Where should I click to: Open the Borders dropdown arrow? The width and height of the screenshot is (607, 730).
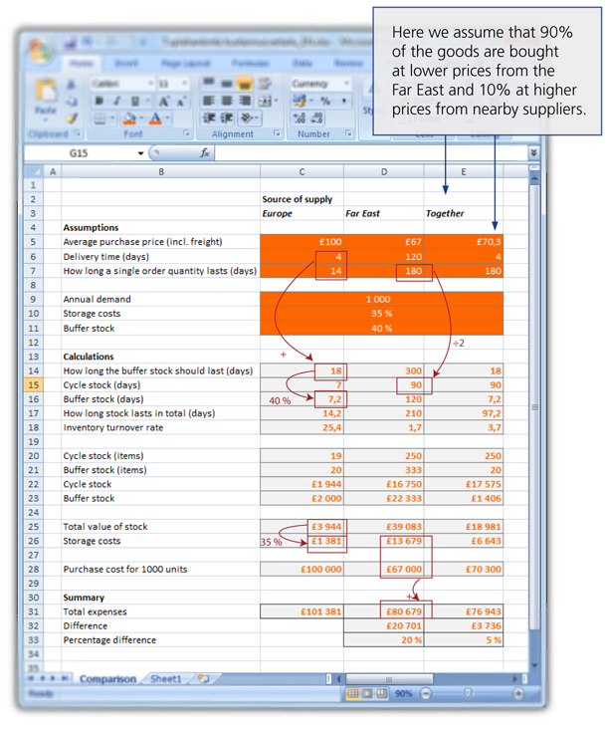(112, 119)
